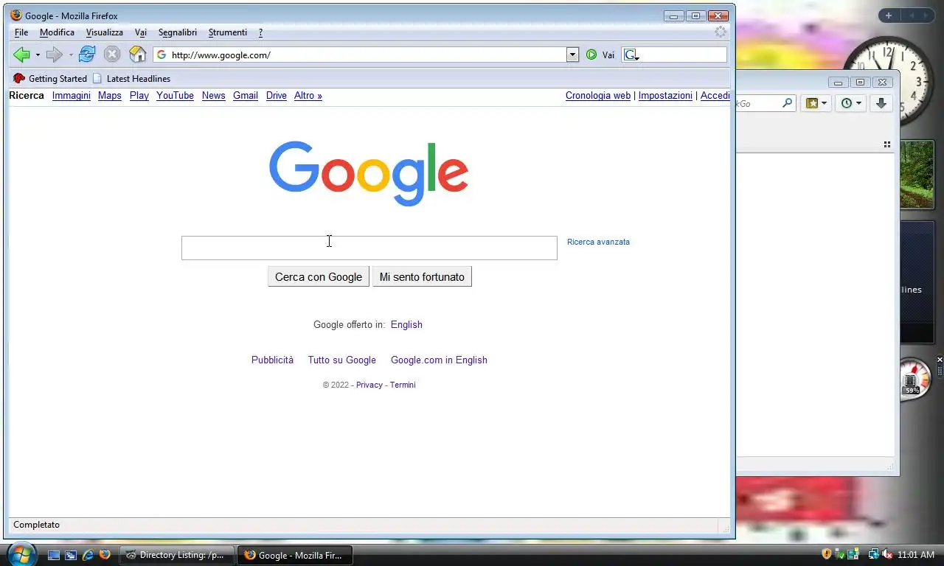The width and height of the screenshot is (944, 566).
Task: Open the Impostazioni link
Action: tap(665, 96)
